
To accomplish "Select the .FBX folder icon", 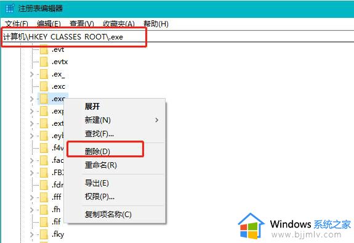I will 44,173.
